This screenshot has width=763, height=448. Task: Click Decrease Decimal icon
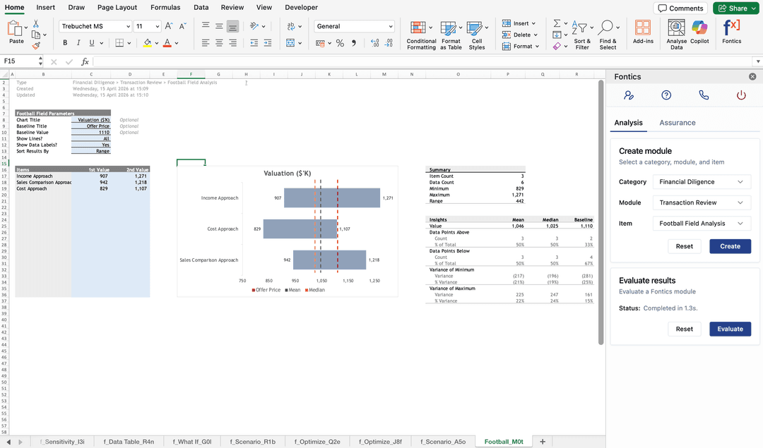pos(389,43)
